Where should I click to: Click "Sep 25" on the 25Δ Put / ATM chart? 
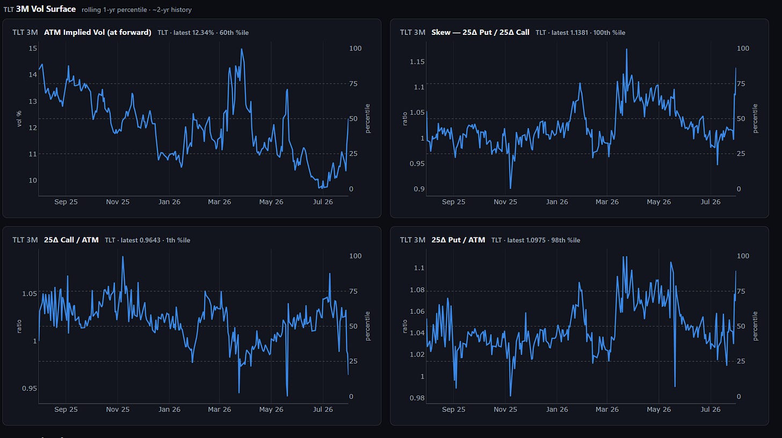[454, 410]
